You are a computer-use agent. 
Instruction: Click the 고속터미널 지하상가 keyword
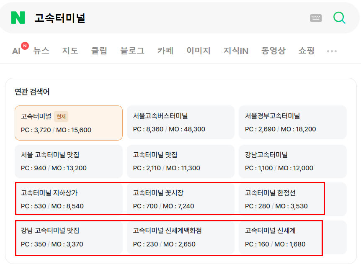[x=69, y=199]
